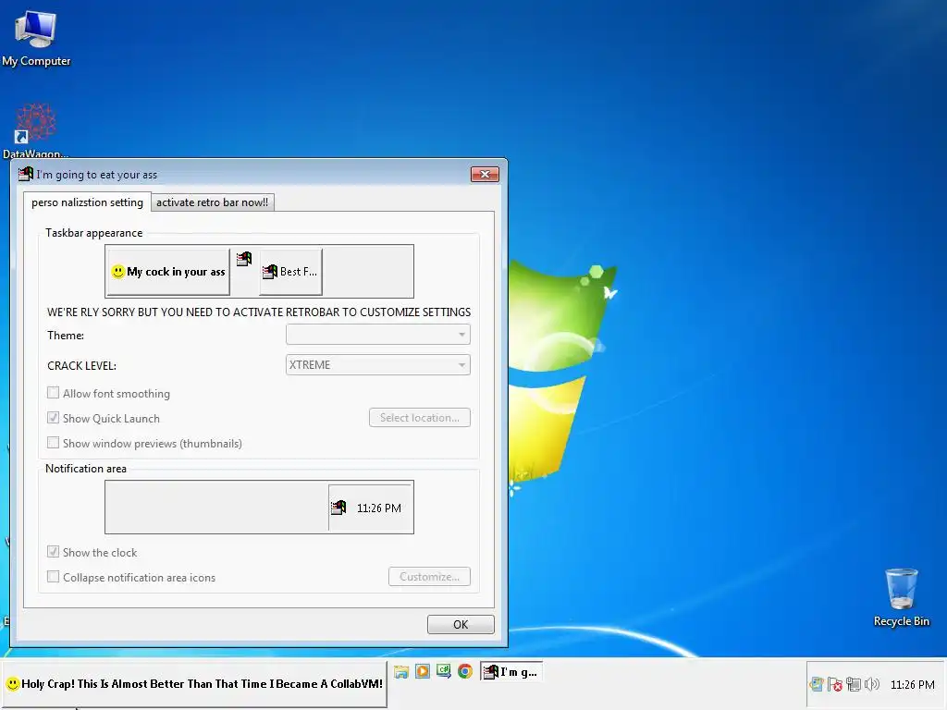
Task: Click the 'CRACK LEVEL:' label
Action: pyautogui.click(x=81, y=366)
